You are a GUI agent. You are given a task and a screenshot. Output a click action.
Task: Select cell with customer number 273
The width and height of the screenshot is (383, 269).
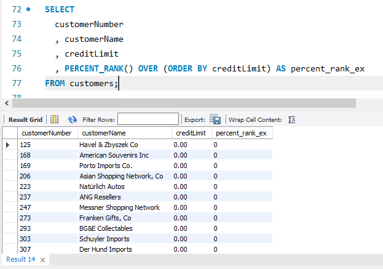pos(47,218)
